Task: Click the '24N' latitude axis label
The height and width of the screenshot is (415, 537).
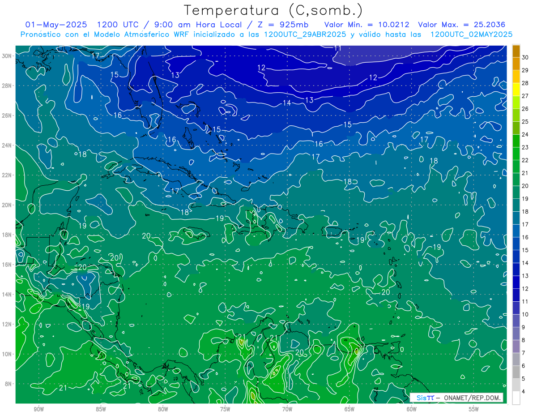Action: coord(6,145)
